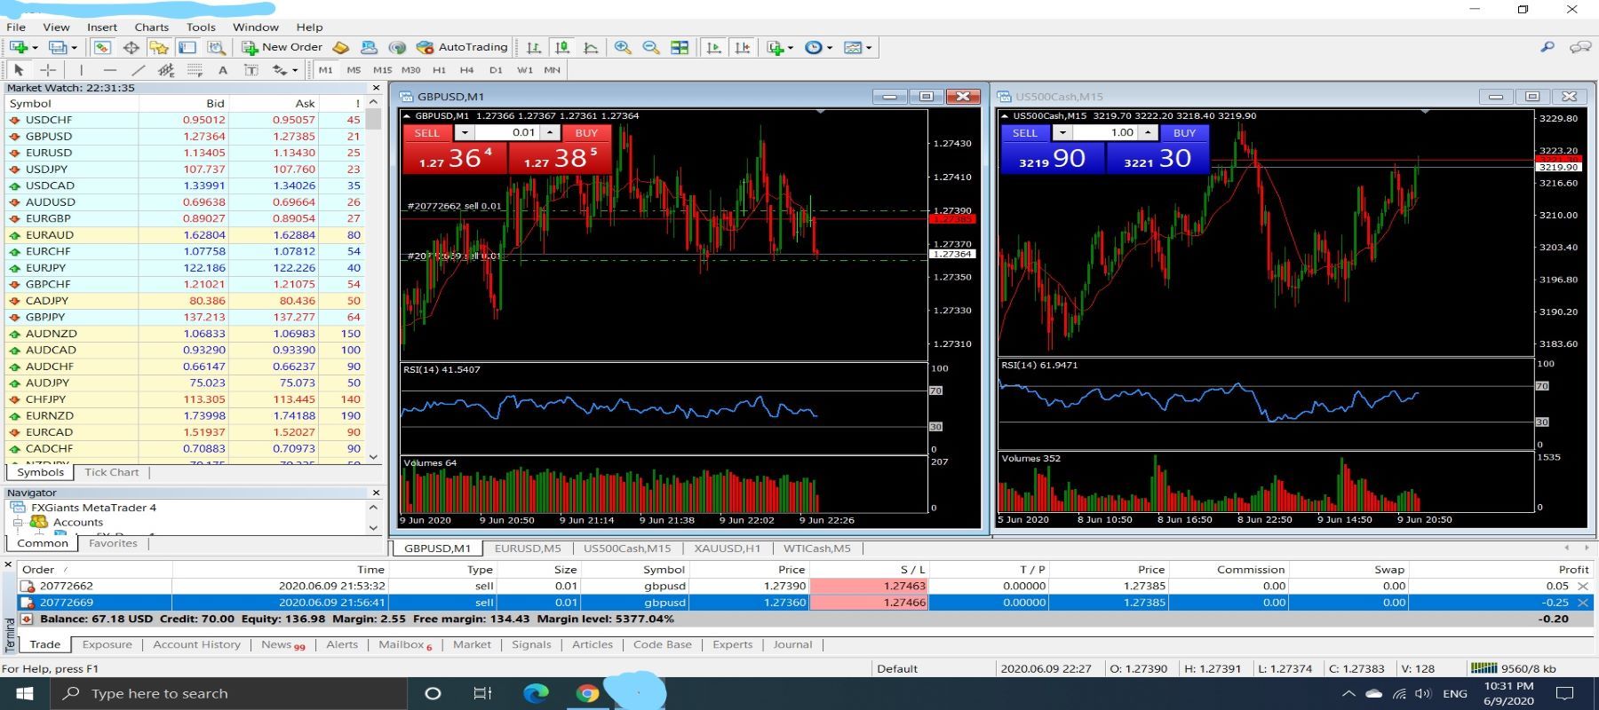1599x710 pixels.
Task: Select the Fibonacci retracement tool
Action: [195, 69]
